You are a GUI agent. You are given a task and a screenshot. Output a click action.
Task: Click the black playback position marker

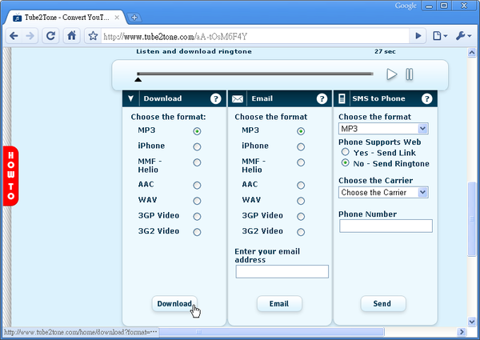coord(138,79)
